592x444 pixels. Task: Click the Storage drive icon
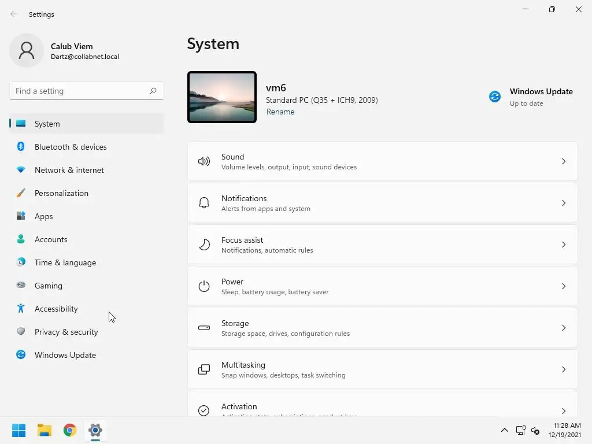pyautogui.click(x=204, y=328)
